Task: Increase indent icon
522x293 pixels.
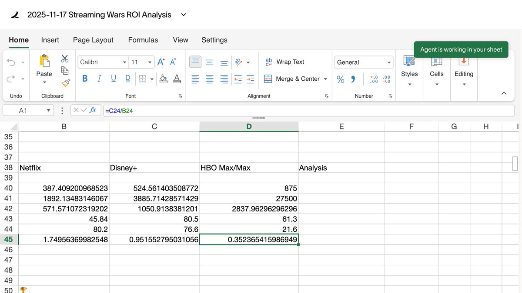Action: tap(250, 79)
